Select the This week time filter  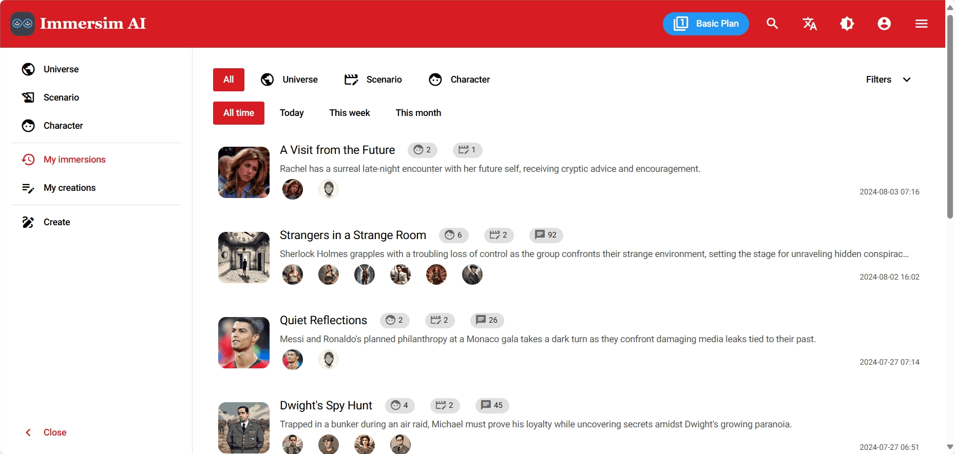click(350, 113)
